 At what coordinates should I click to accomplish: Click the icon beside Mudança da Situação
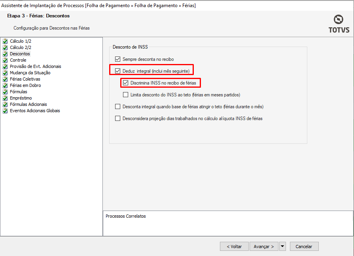pyautogui.click(x=5, y=73)
